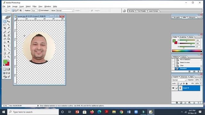Select the Type tool

coord(9,46)
